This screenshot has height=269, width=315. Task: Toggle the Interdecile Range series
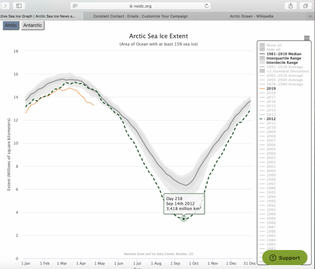point(279,63)
